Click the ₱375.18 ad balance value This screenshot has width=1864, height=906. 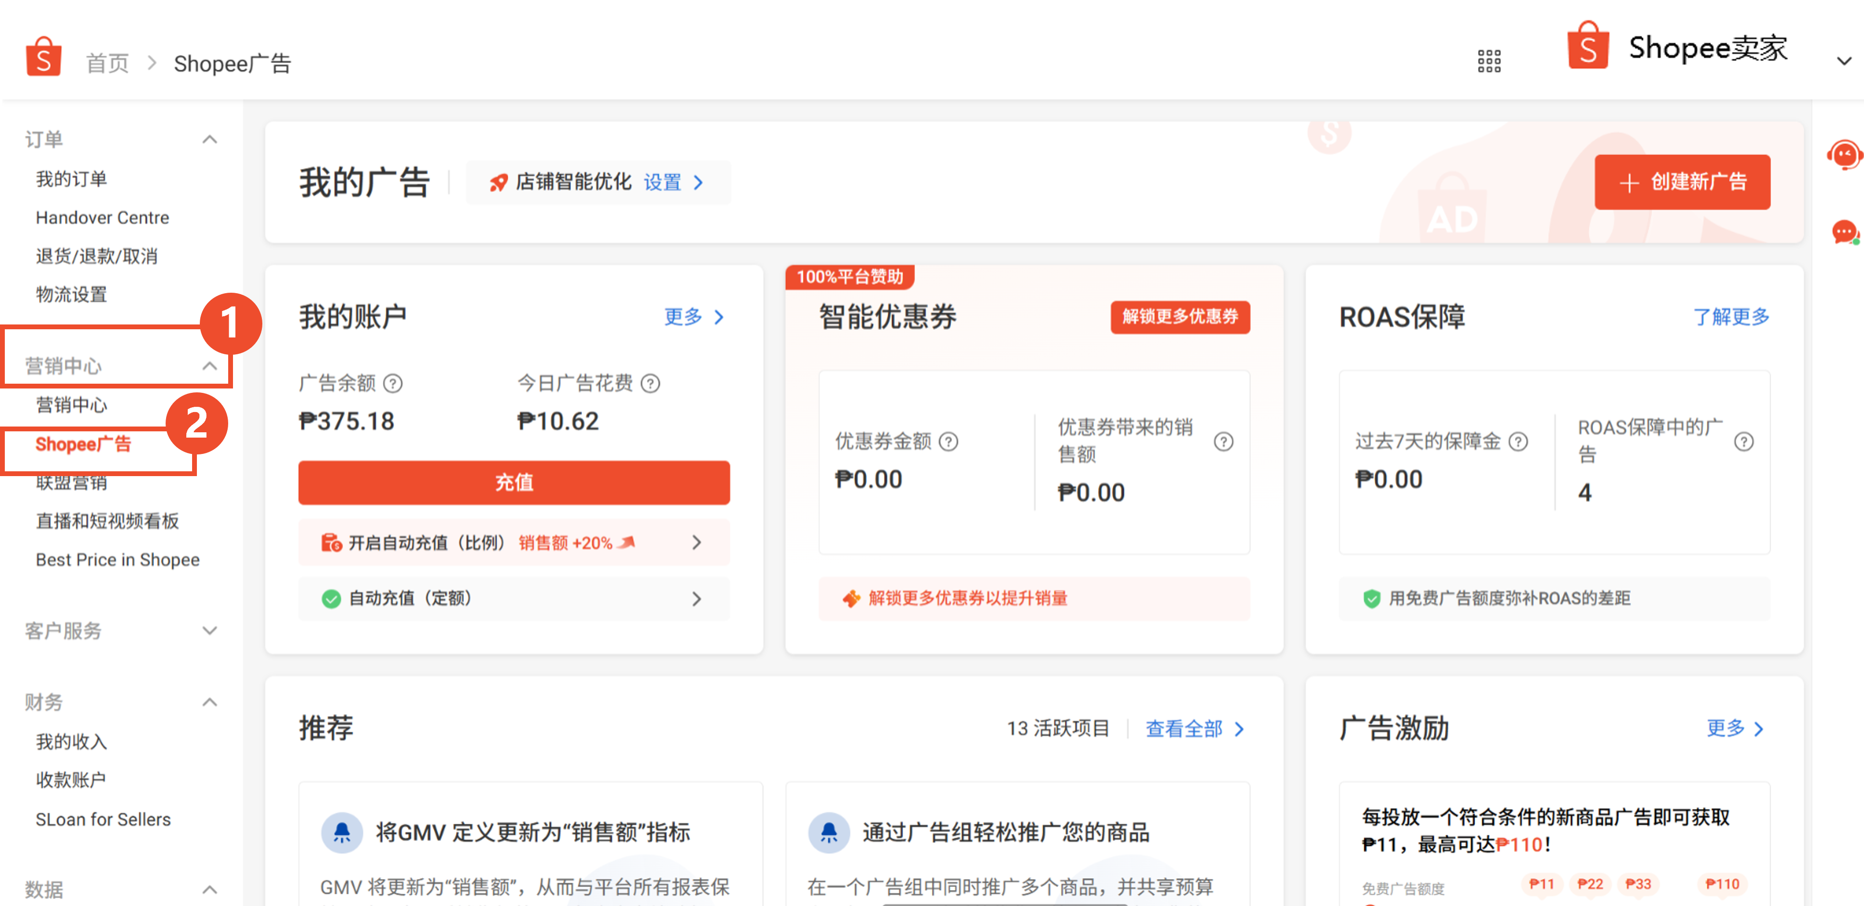346,421
